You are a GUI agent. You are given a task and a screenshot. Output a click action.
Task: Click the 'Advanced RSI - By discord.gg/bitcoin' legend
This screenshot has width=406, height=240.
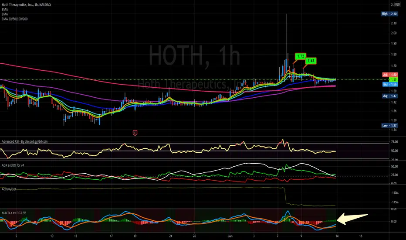24,141
